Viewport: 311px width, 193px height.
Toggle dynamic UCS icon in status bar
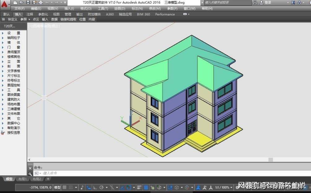pyautogui.click(x=170, y=187)
